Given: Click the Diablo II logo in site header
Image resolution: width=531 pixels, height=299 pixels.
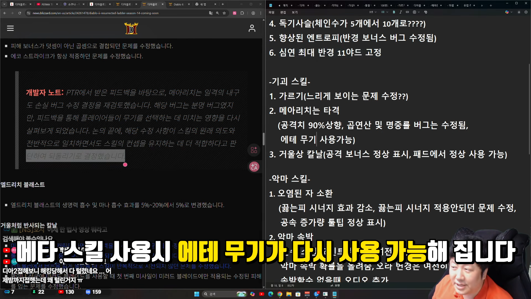Looking at the screenshot, I should click(x=131, y=28).
